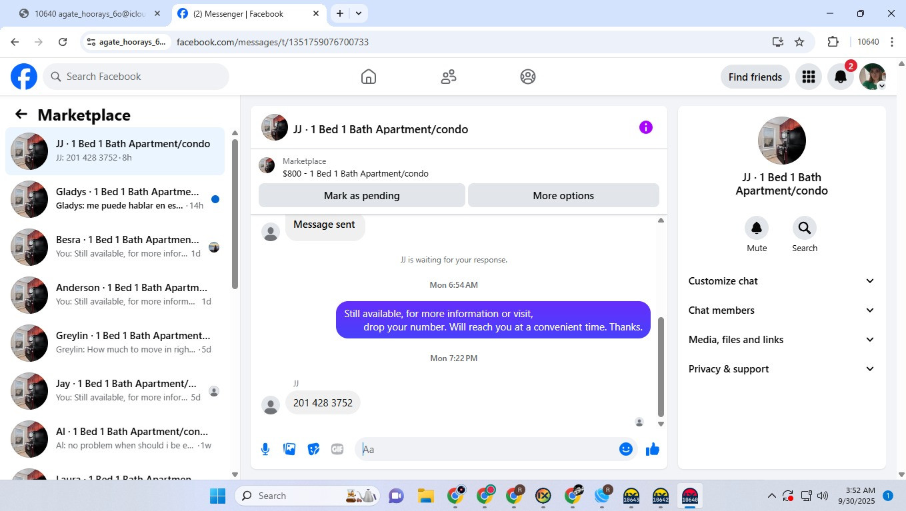Expand Customize chat section
Image resolution: width=906 pixels, height=511 pixels.
781,281
